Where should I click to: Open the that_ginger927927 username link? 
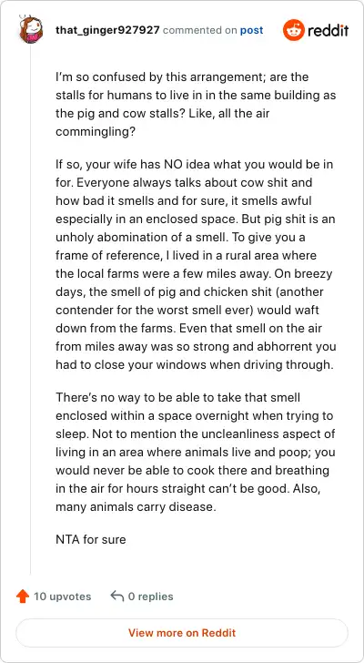pos(107,30)
